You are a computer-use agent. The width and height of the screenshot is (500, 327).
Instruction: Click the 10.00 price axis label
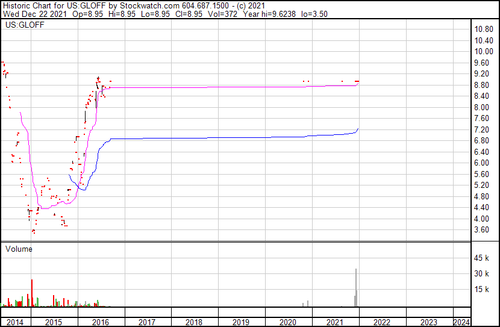[484, 52]
